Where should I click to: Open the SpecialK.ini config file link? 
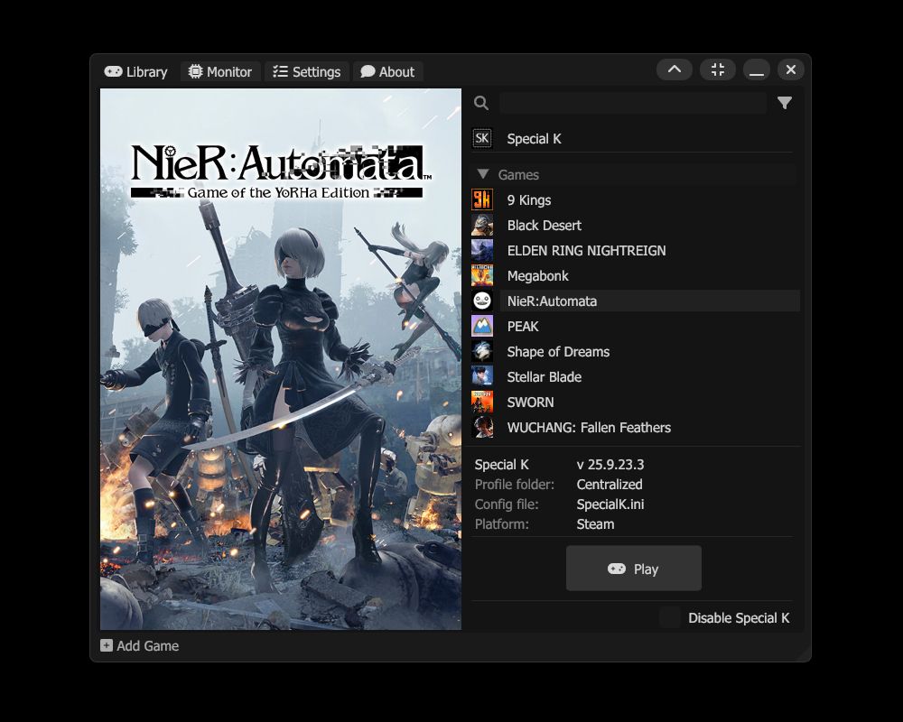coord(610,504)
